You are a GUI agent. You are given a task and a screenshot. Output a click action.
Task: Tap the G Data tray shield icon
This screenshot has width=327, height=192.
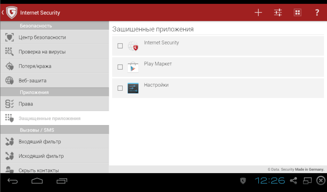[243, 181]
